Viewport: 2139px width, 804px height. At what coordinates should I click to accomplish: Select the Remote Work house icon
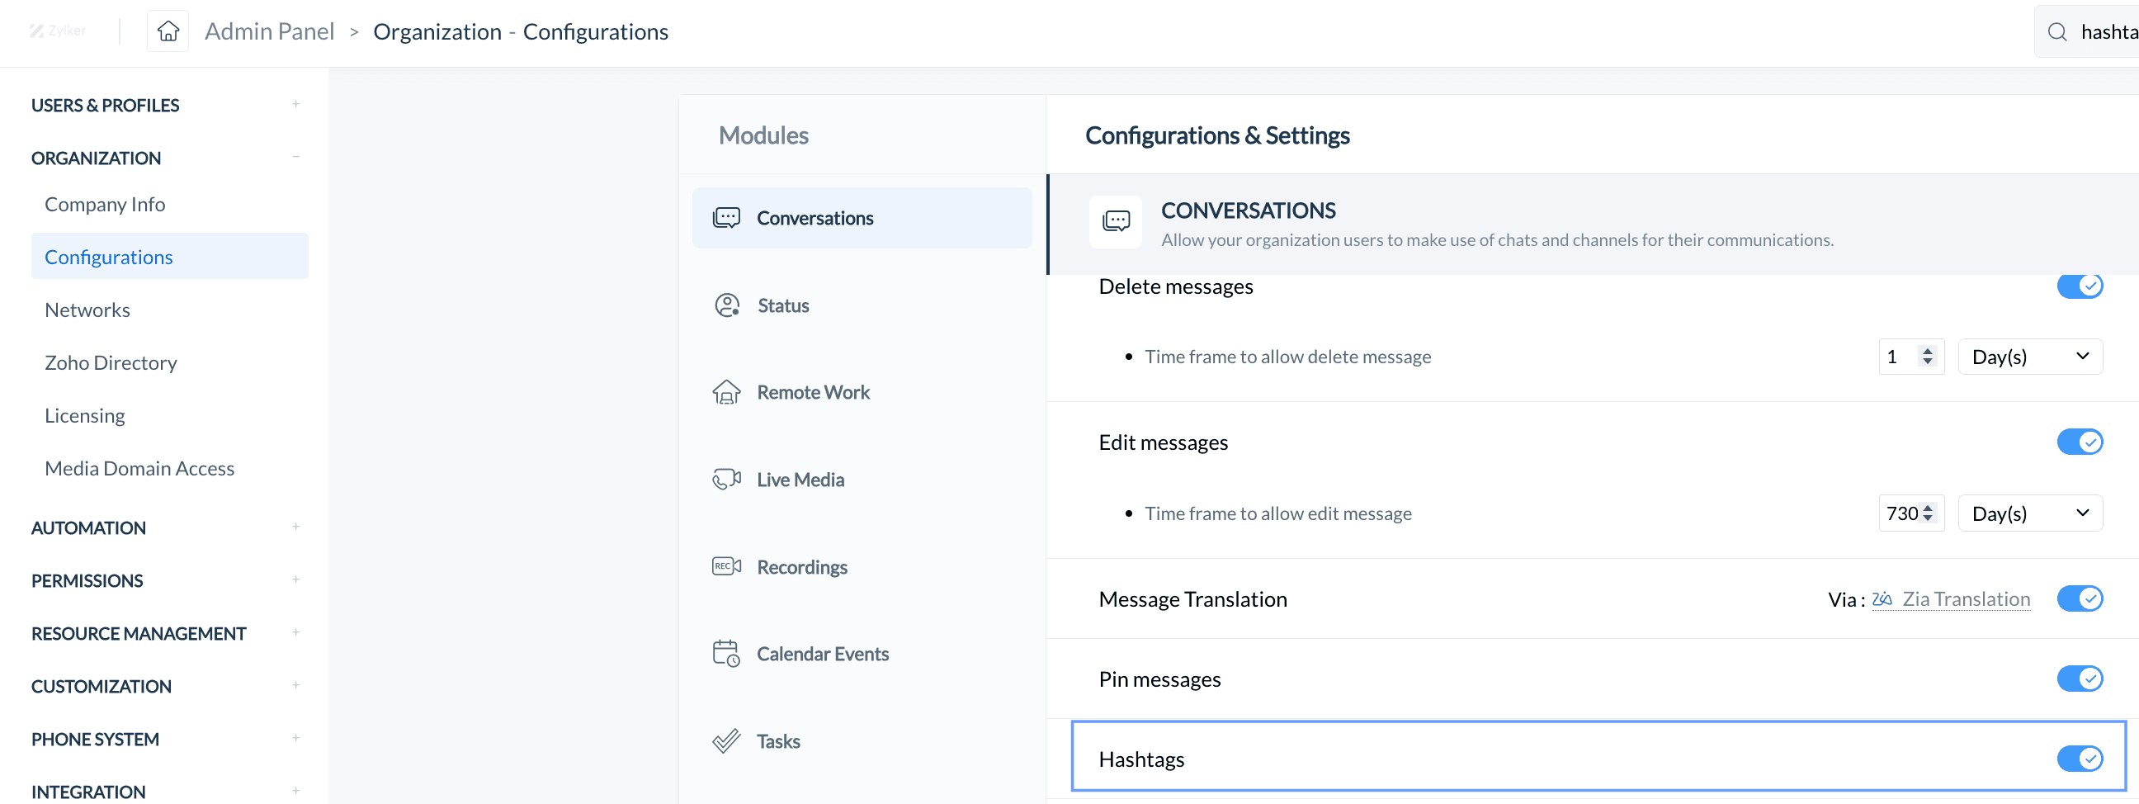click(725, 392)
